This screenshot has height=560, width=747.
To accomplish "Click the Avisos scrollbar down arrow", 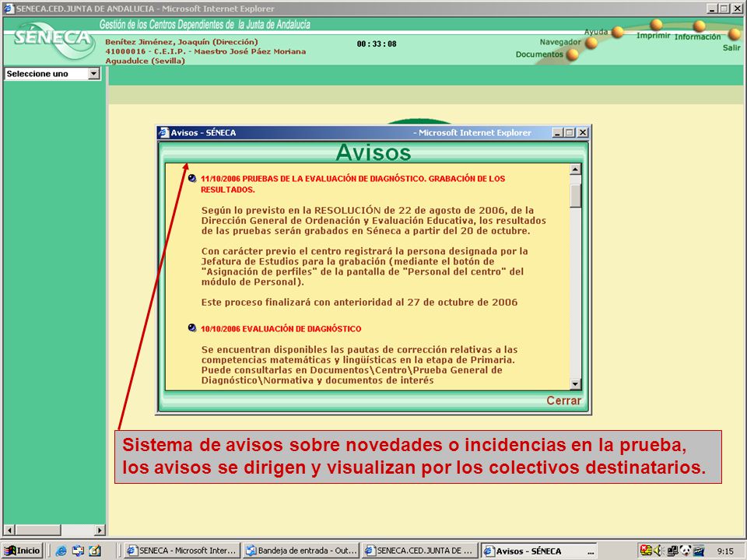I will (x=575, y=383).
